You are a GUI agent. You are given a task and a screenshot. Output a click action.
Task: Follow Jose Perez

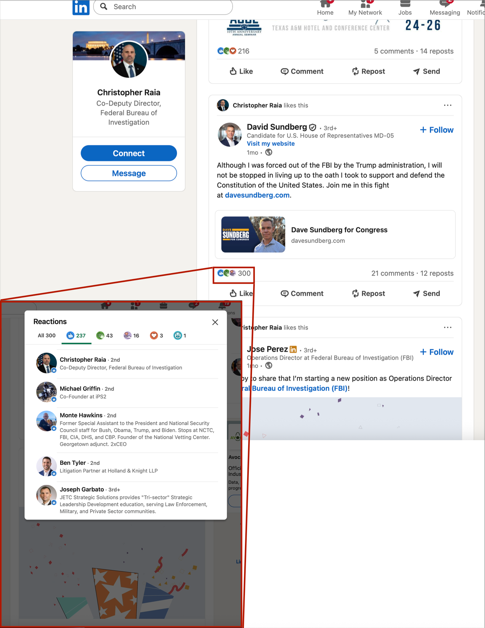(x=437, y=352)
